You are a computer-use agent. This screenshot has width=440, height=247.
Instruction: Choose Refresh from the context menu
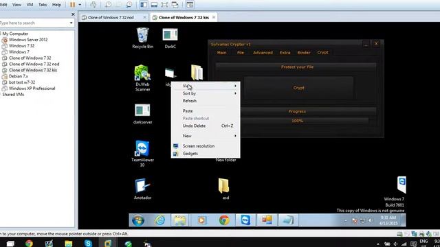[206, 101]
